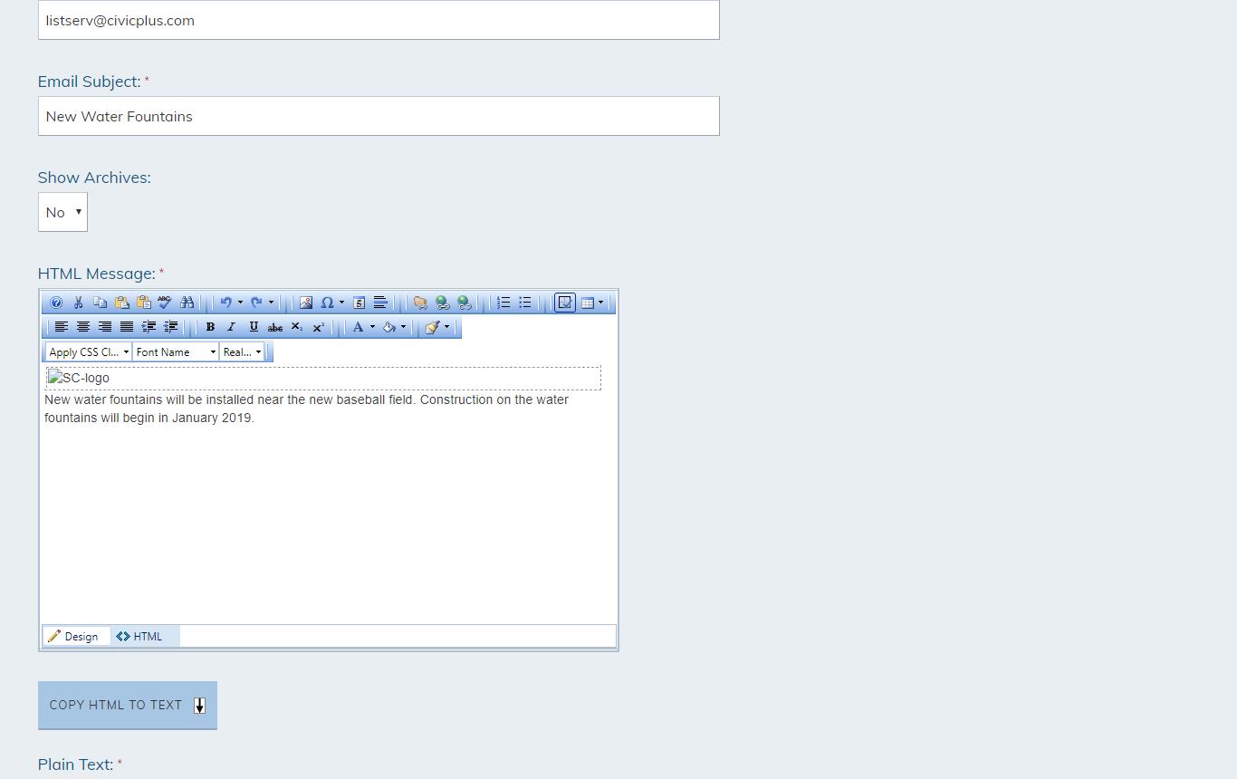Toggle italic formatting
The height and width of the screenshot is (779, 1237).
(x=232, y=327)
